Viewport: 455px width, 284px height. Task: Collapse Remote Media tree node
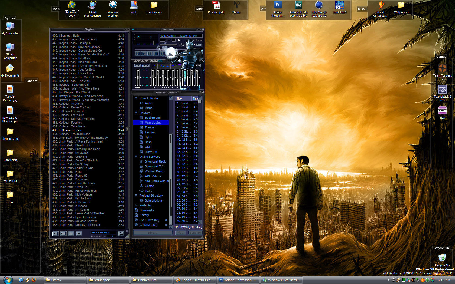[x=136, y=98]
